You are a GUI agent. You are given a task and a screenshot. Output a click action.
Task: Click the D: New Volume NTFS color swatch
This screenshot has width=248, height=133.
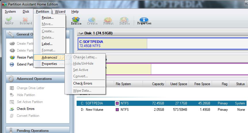[x=117, y=110]
